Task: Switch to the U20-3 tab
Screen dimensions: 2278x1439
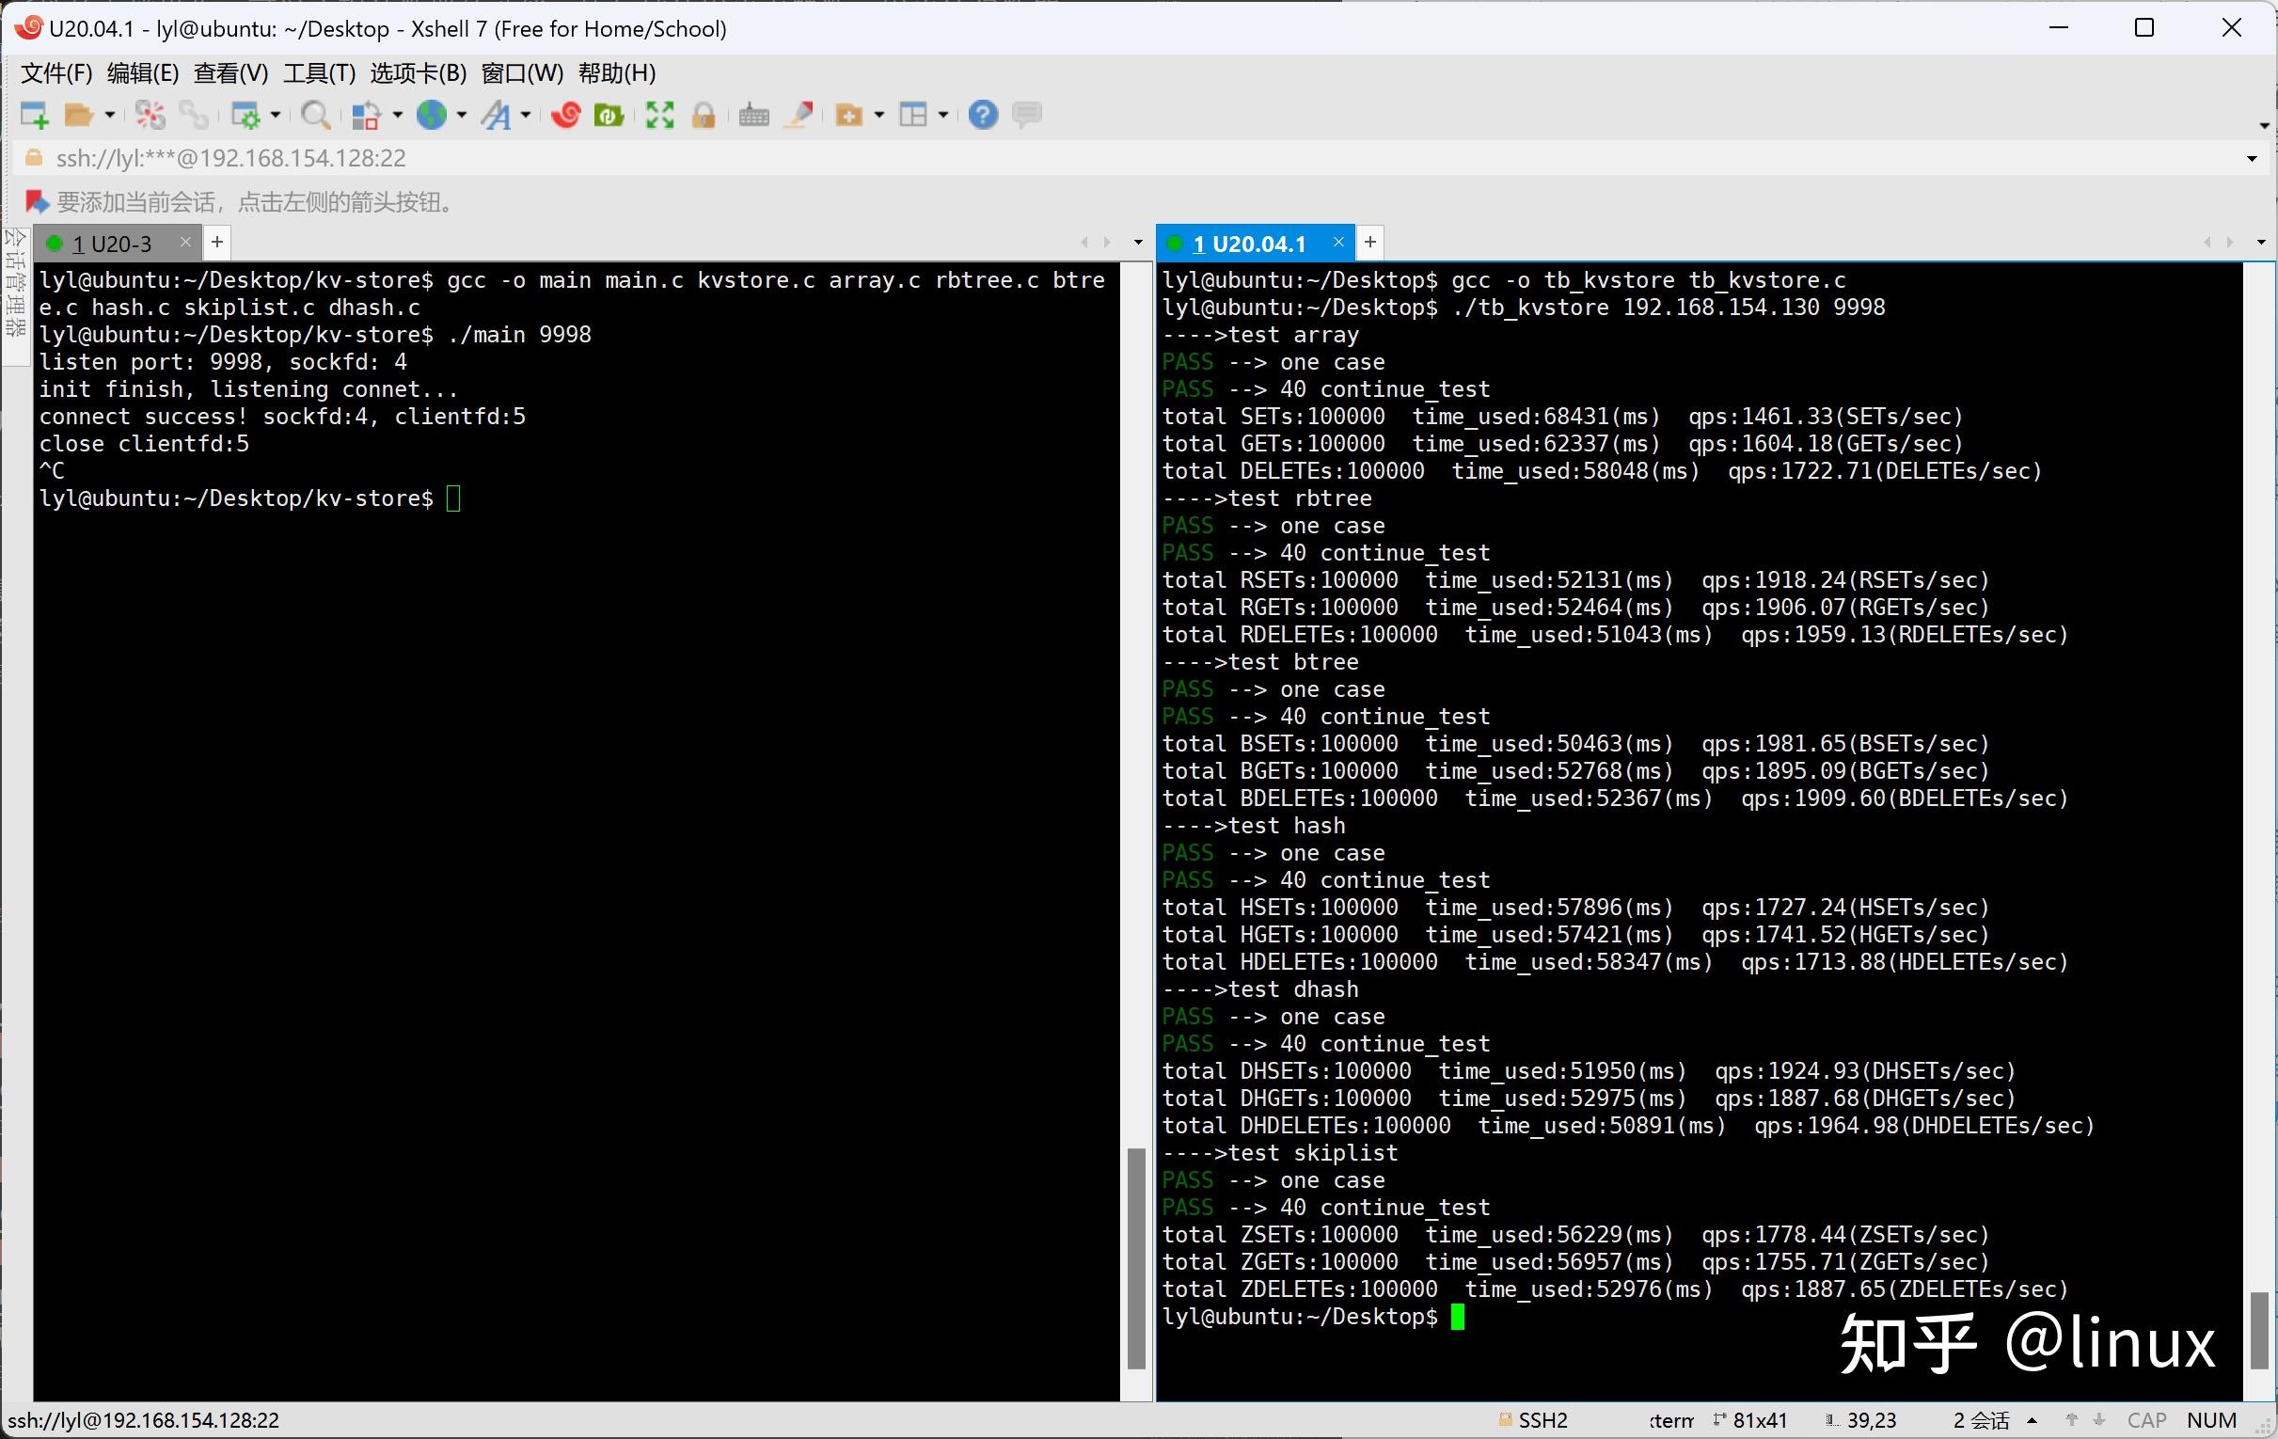Action: (114, 245)
